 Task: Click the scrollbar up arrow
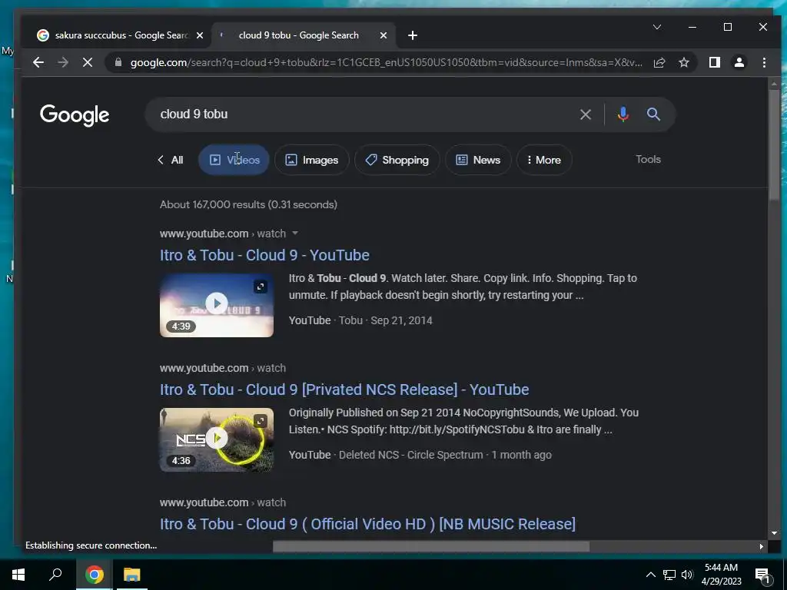pyautogui.click(x=774, y=83)
